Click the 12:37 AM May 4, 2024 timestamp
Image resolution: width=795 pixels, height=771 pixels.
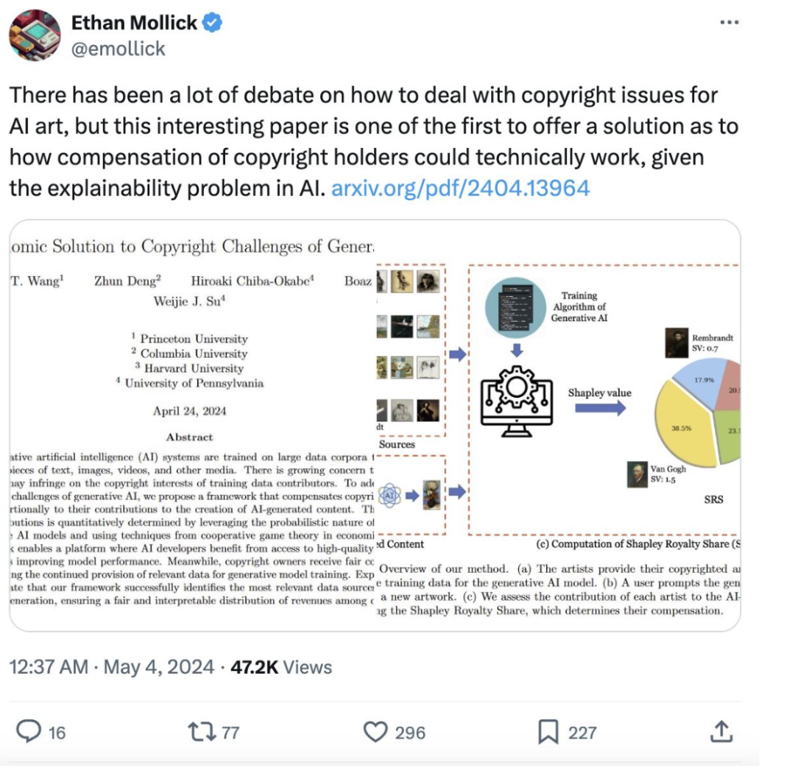[112, 666]
